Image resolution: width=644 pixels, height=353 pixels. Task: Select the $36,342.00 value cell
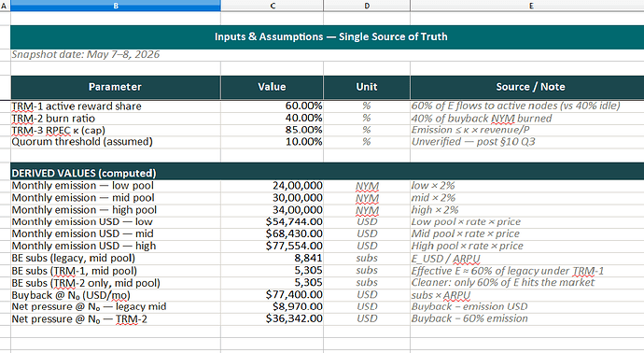click(x=272, y=318)
